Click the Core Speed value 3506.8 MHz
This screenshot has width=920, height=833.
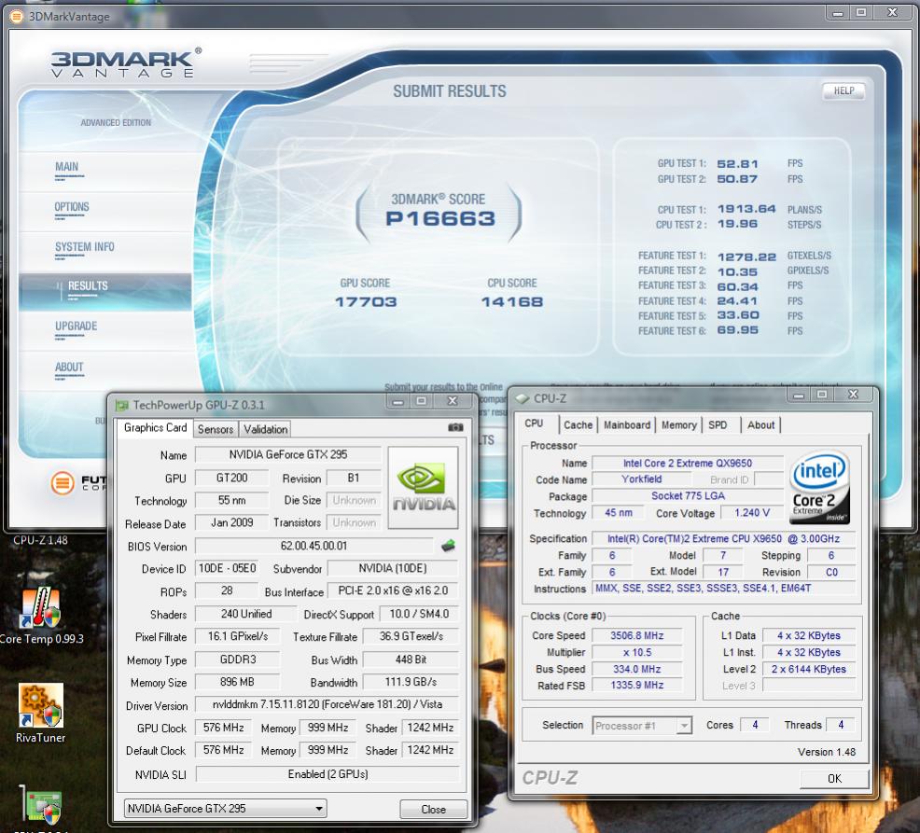[636, 636]
